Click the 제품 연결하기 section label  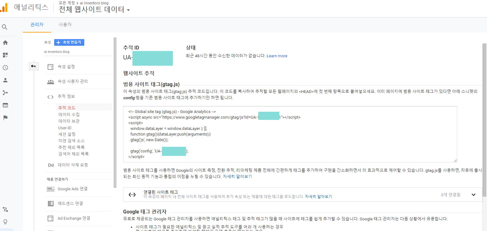[57, 179]
